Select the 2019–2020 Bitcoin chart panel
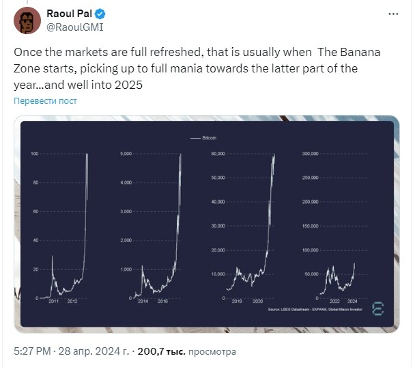413x367 pixels. click(x=249, y=226)
